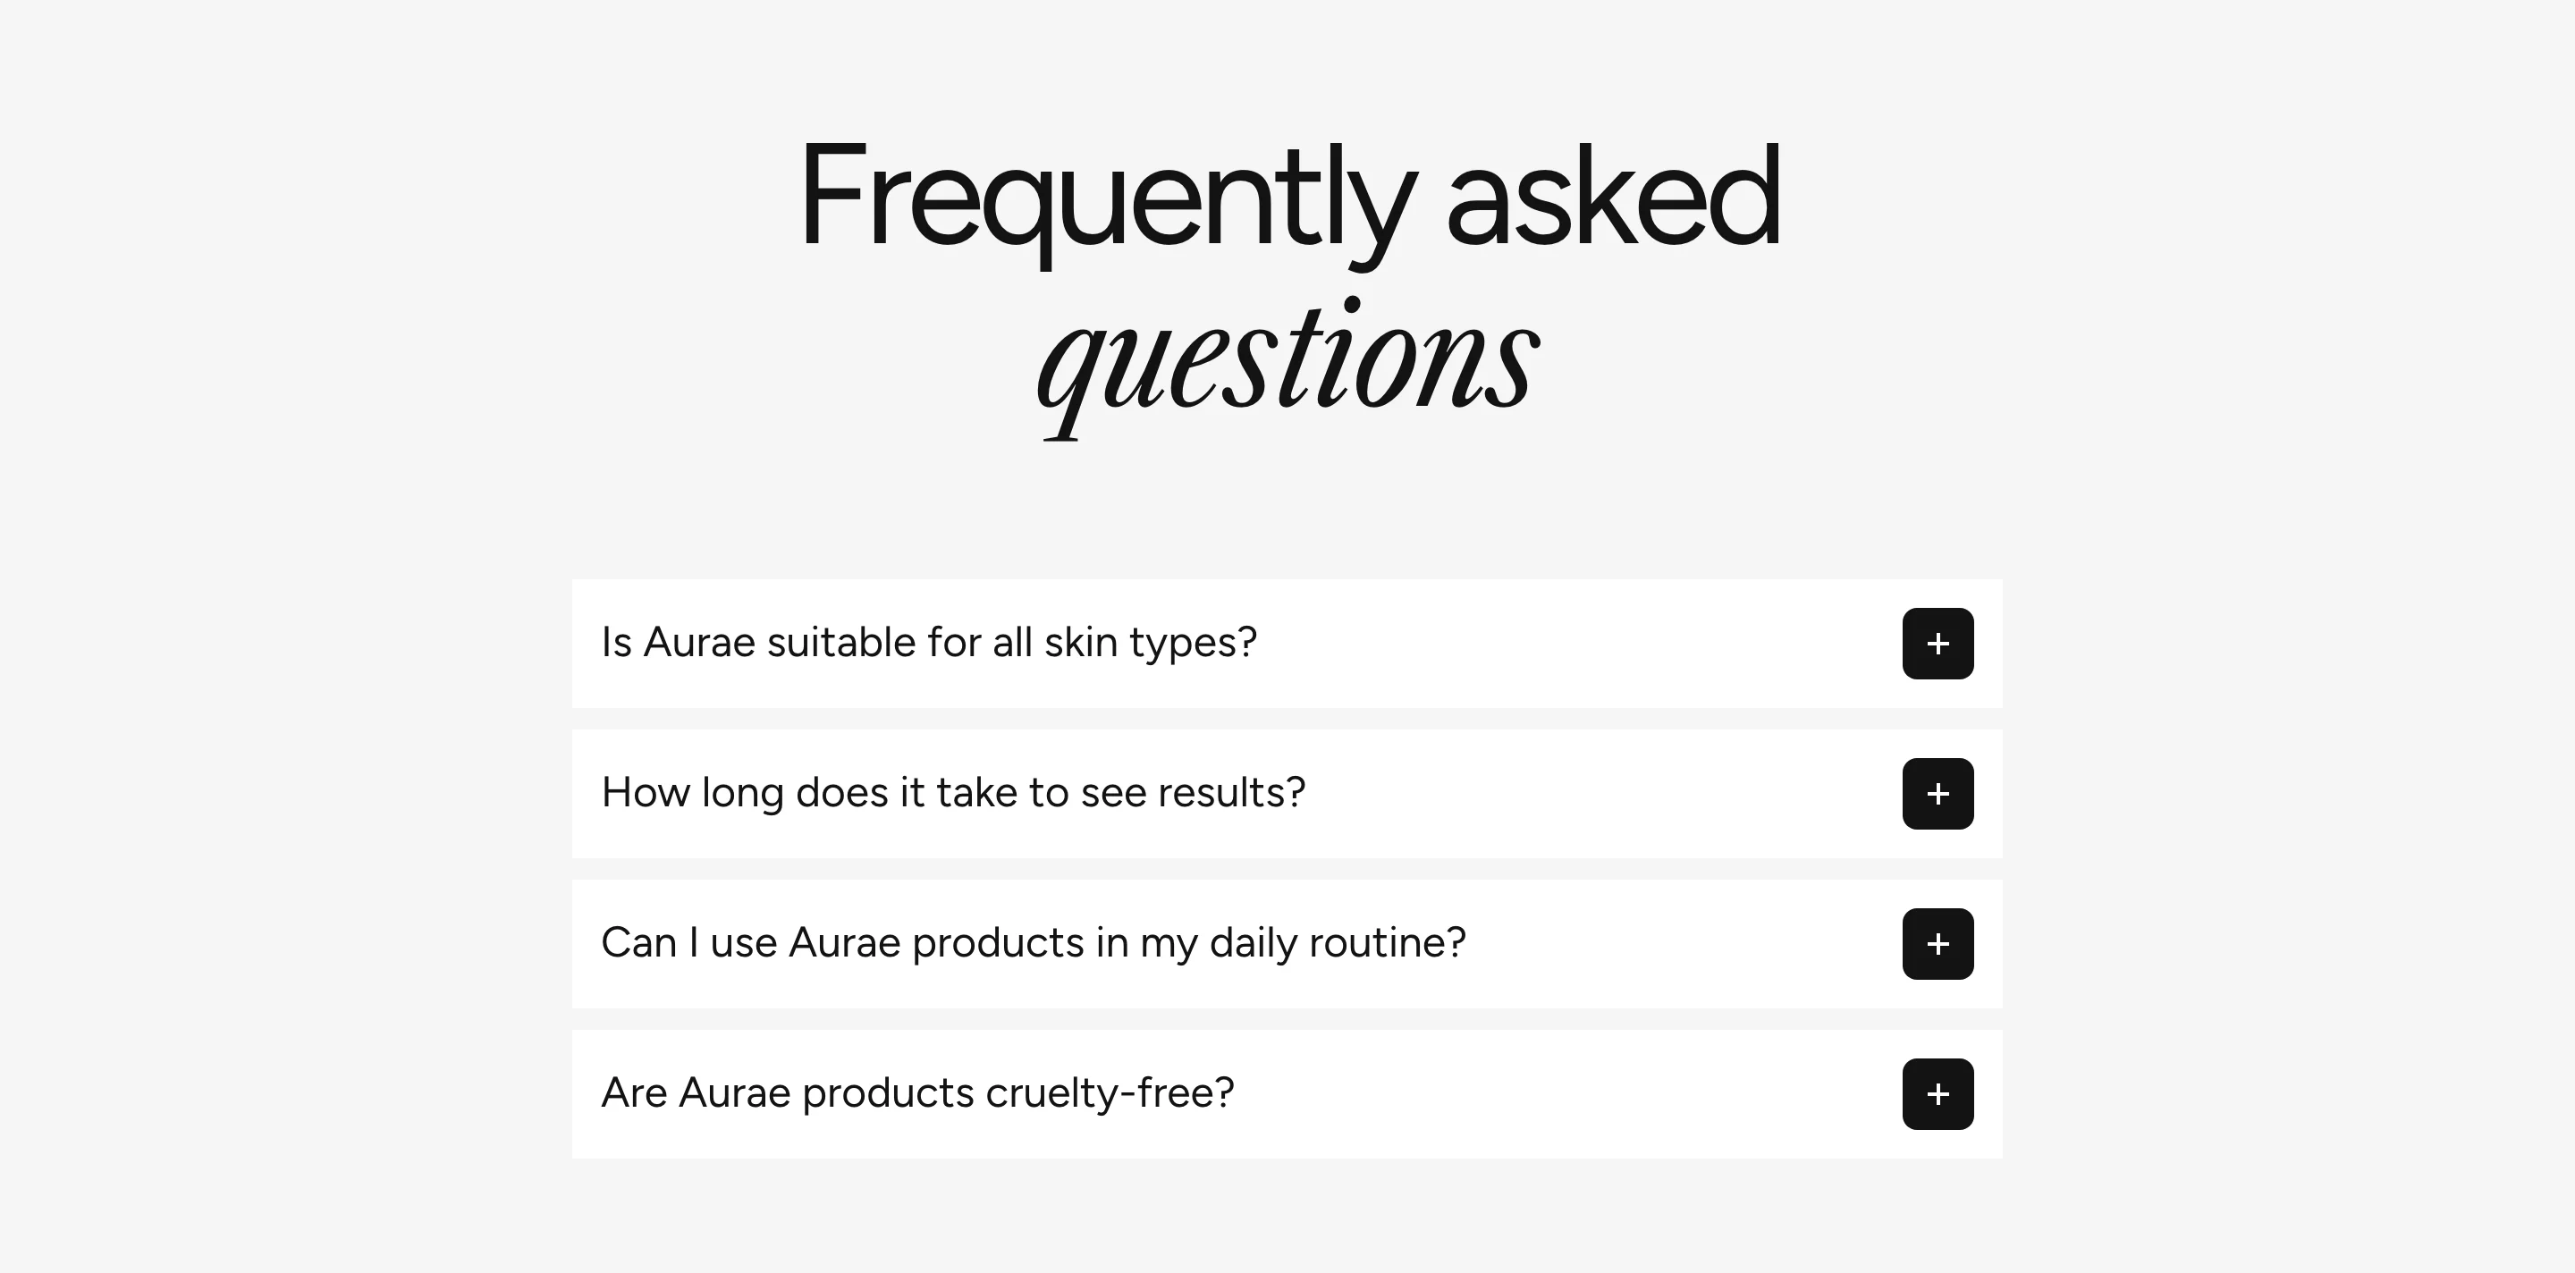This screenshot has width=2575, height=1273.
Task: Click the plus icon next to the see results question
Action: tap(1938, 793)
